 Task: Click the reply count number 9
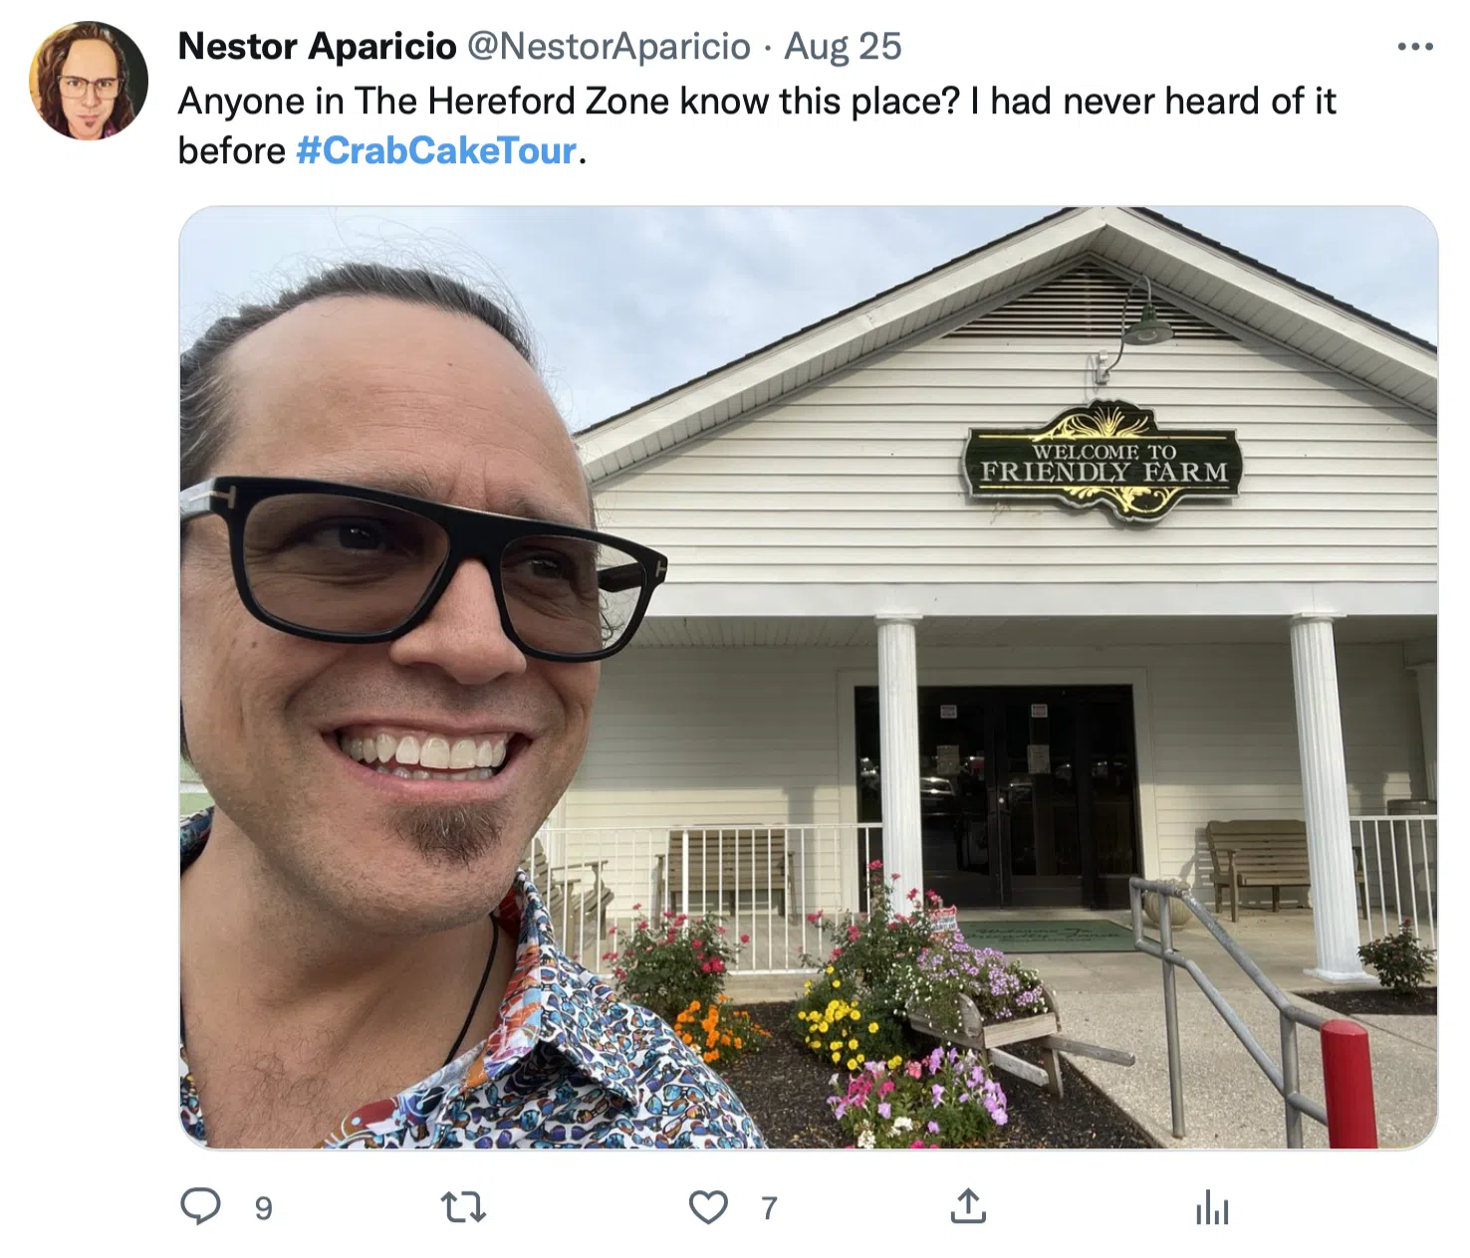click(263, 1208)
